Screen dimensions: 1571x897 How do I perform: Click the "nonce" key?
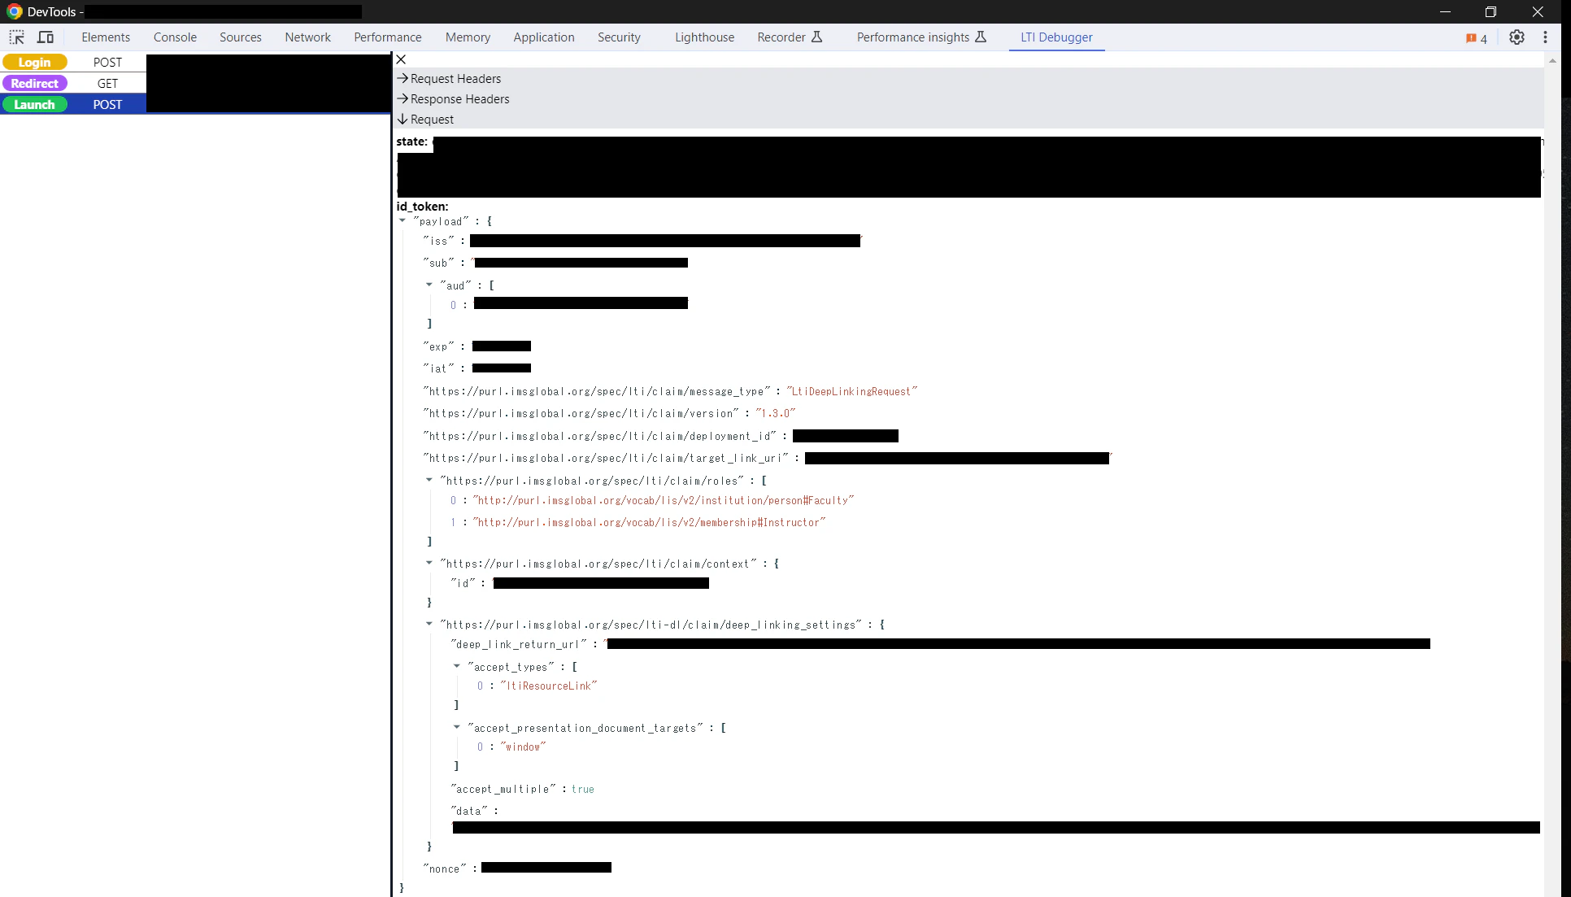click(x=445, y=869)
